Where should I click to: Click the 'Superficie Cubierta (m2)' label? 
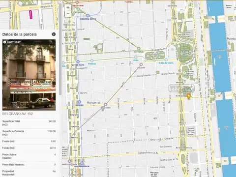(x=13, y=133)
